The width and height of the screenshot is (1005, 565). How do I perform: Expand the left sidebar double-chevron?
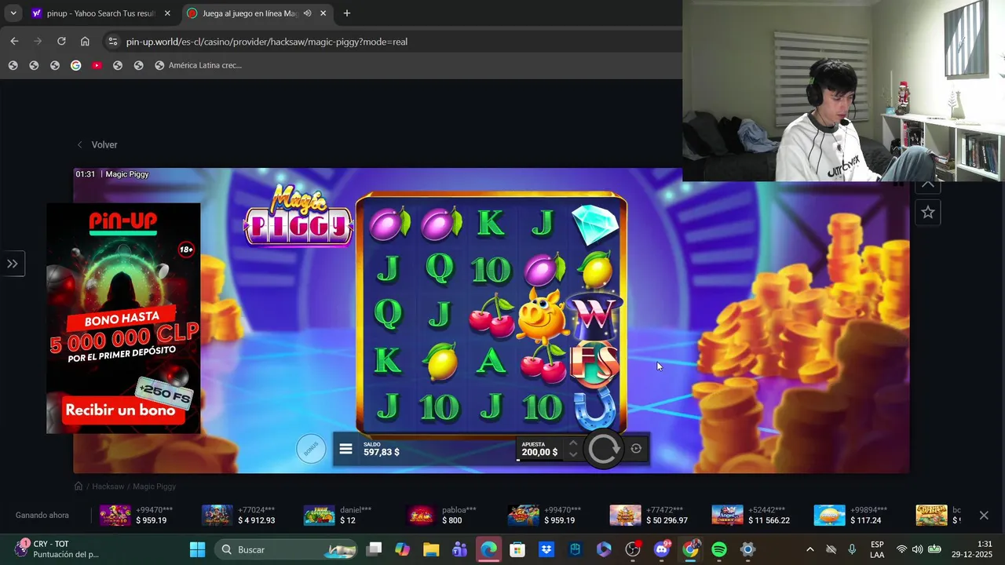click(13, 264)
